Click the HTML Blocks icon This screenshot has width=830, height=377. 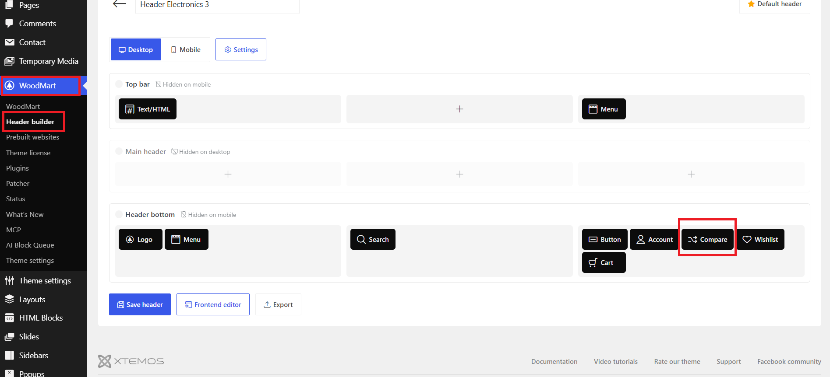[9, 318]
